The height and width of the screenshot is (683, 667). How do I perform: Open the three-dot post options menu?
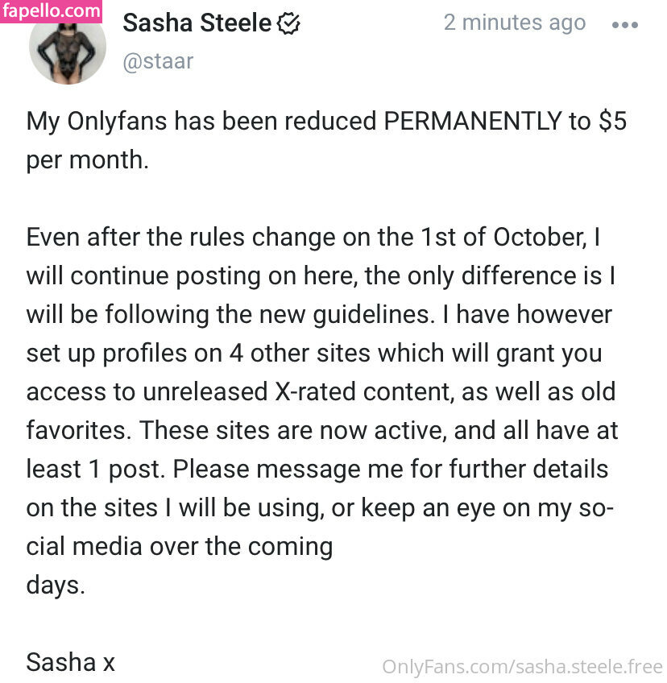coord(624,25)
